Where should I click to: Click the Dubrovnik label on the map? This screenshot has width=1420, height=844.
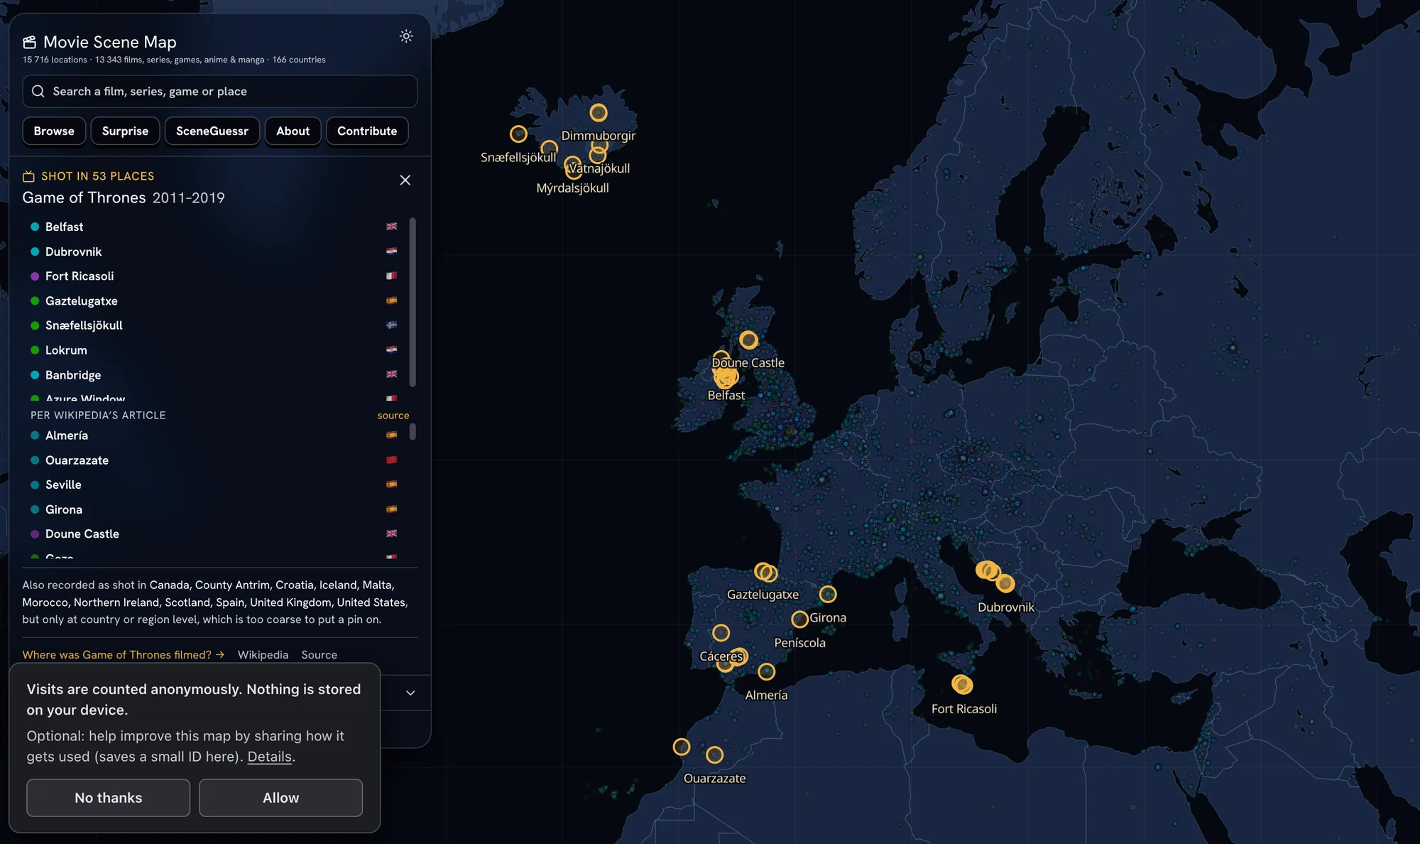[x=1006, y=607]
